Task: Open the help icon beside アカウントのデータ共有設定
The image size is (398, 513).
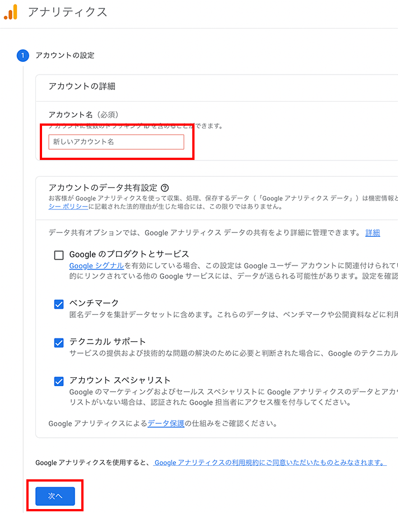Action: tap(165, 188)
